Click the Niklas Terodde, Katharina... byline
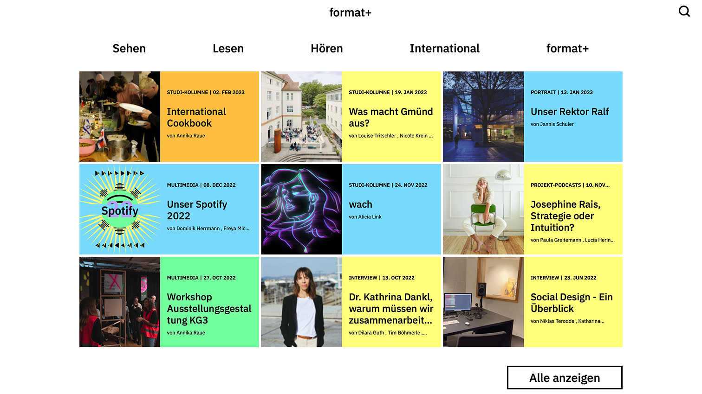 pos(567,321)
